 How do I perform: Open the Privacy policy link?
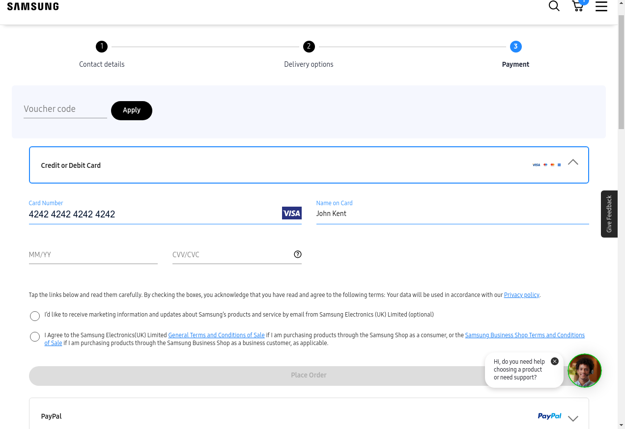click(x=521, y=295)
